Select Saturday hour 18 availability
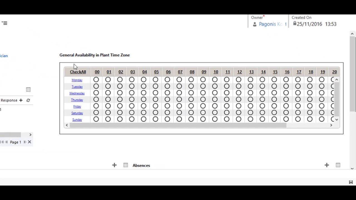This screenshot has width=356, height=200. pyautogui.click(x=310, y=113)
